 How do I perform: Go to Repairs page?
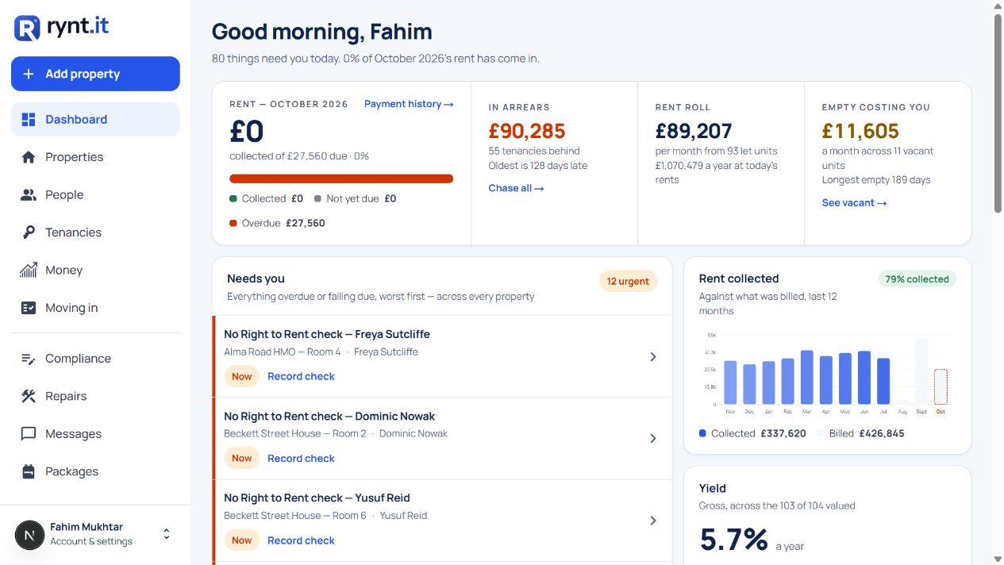pos(95,396)
